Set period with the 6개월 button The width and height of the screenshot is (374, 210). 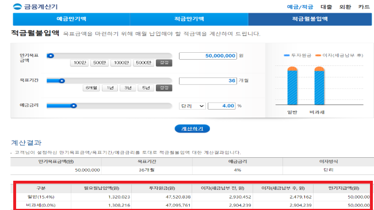point(91,88)
